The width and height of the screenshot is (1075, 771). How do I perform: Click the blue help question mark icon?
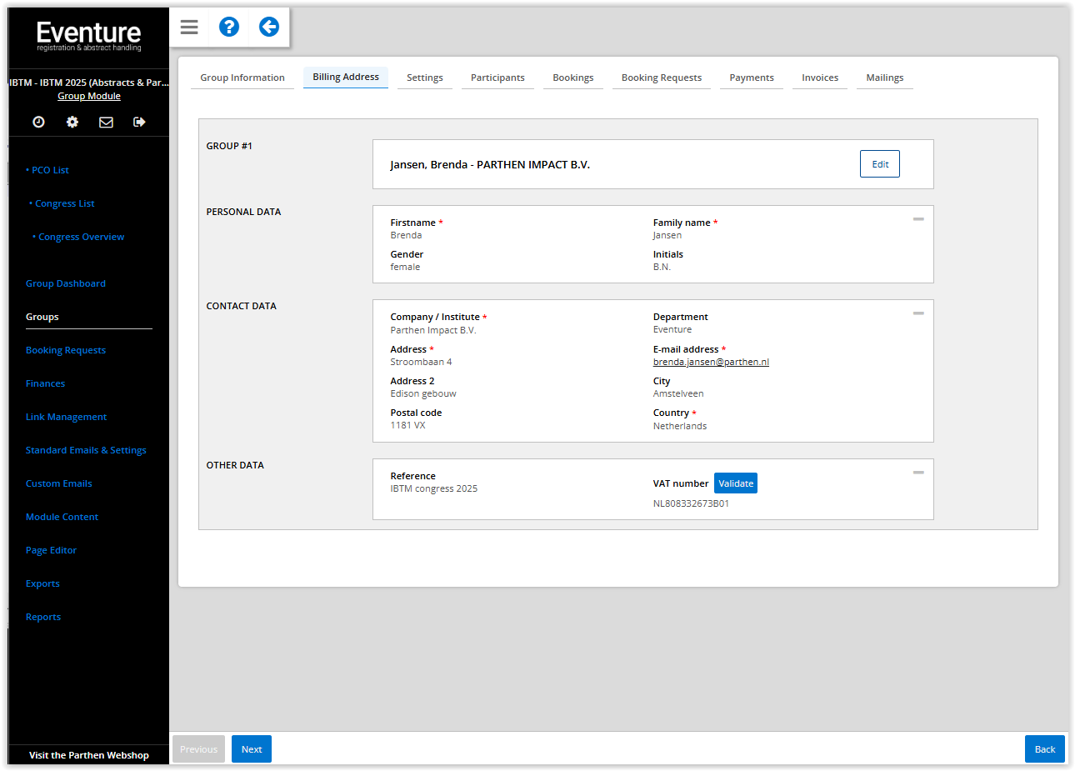[229, 27]
